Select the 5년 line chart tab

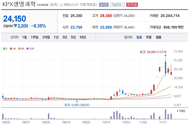pos(73,37)
